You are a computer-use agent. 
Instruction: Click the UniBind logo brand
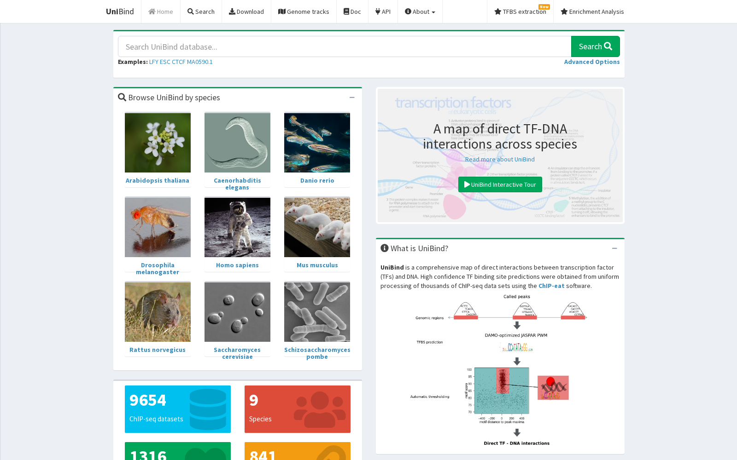point(120,11)
